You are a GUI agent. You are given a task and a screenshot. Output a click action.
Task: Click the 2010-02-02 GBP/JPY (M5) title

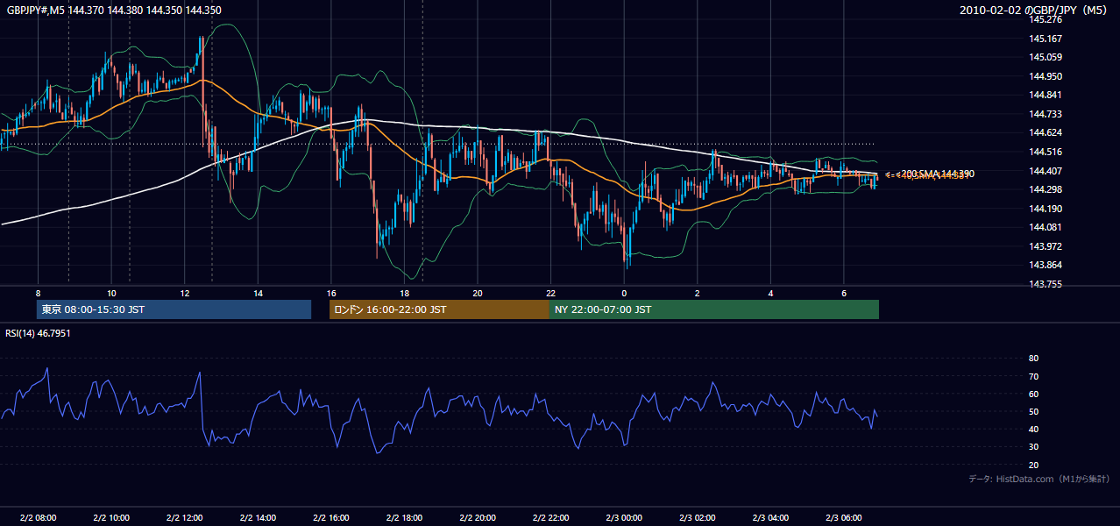[x=1034, y=11]
